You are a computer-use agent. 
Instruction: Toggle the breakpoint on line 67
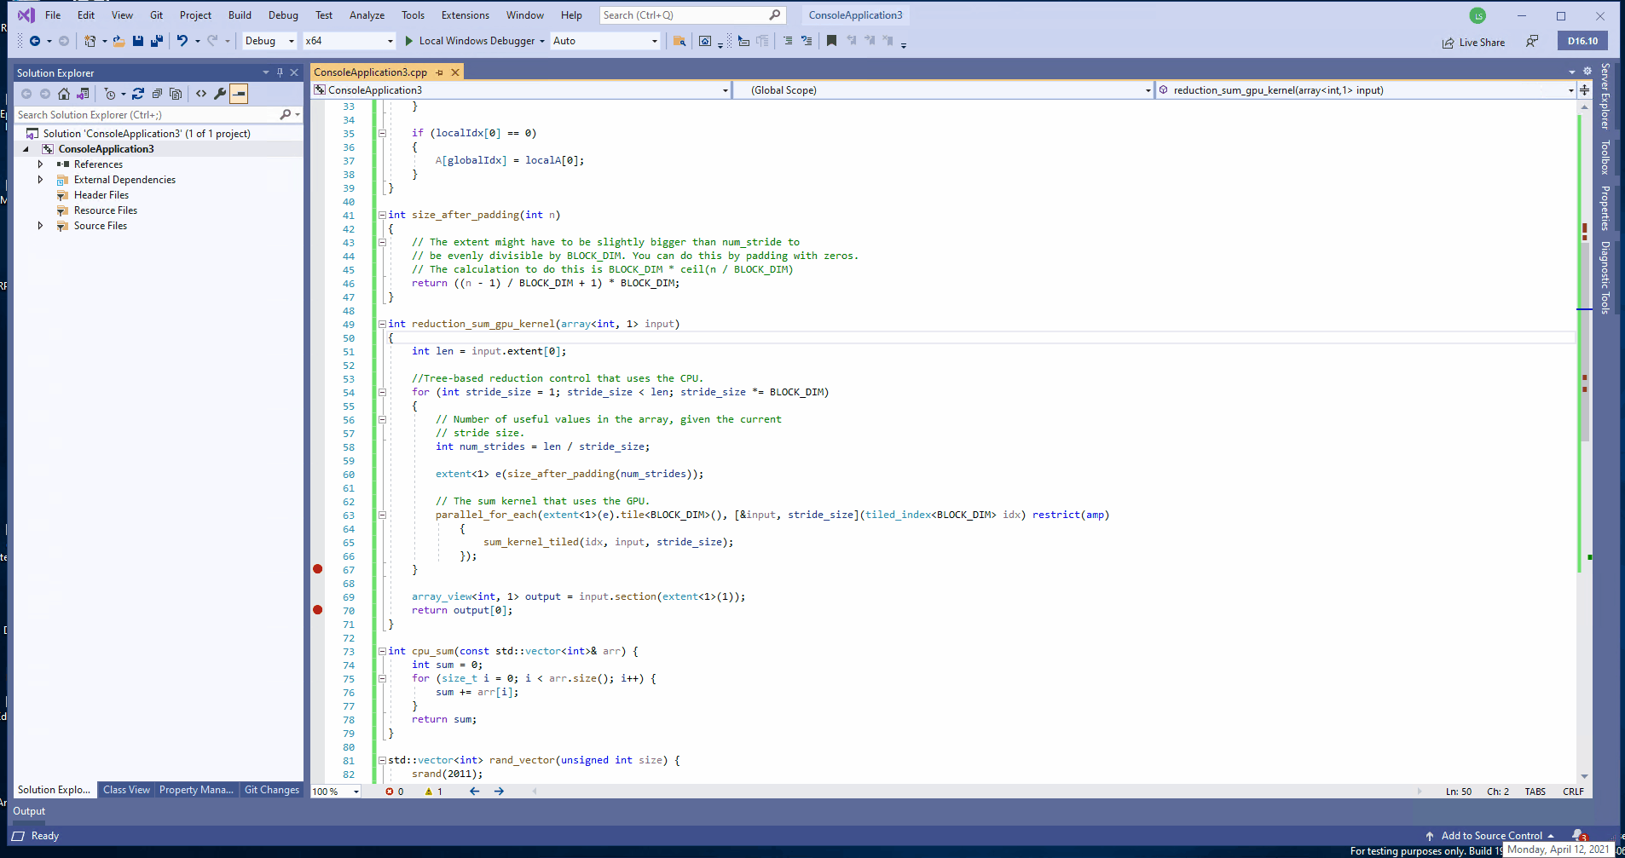click(318, 569)
